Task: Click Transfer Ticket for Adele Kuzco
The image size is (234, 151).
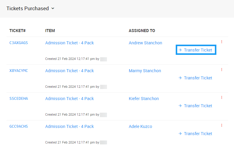Action: click(x=195, y=134)
